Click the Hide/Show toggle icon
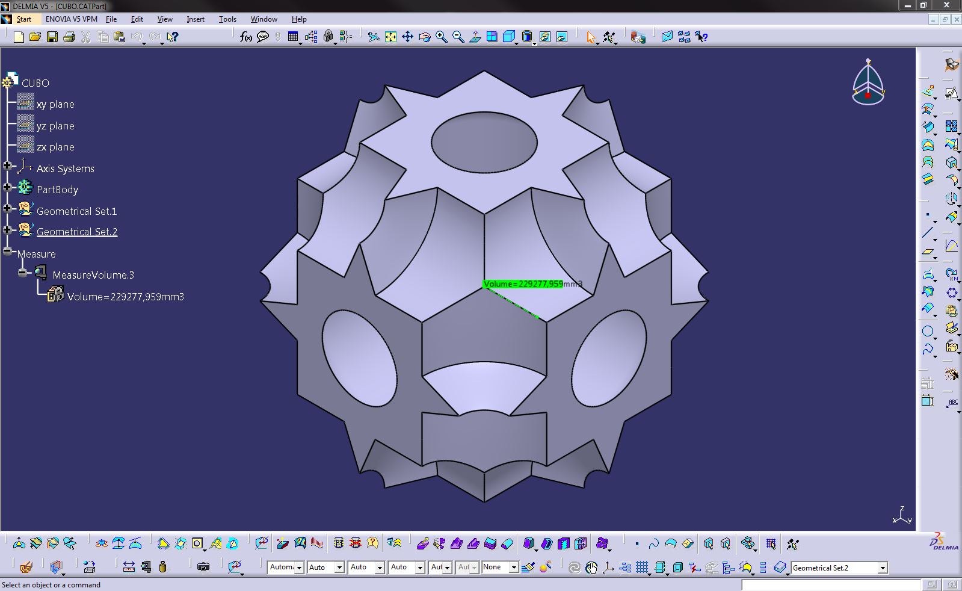The height and width of the screenshot is (591, 962). (544, 37)
